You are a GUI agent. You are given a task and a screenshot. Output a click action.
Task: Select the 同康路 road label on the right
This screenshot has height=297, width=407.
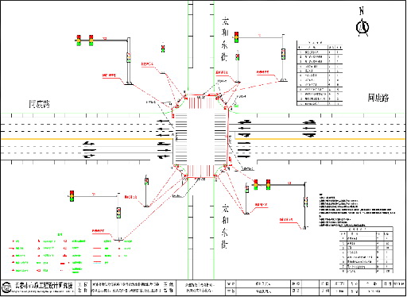click(x=378, y=98)
